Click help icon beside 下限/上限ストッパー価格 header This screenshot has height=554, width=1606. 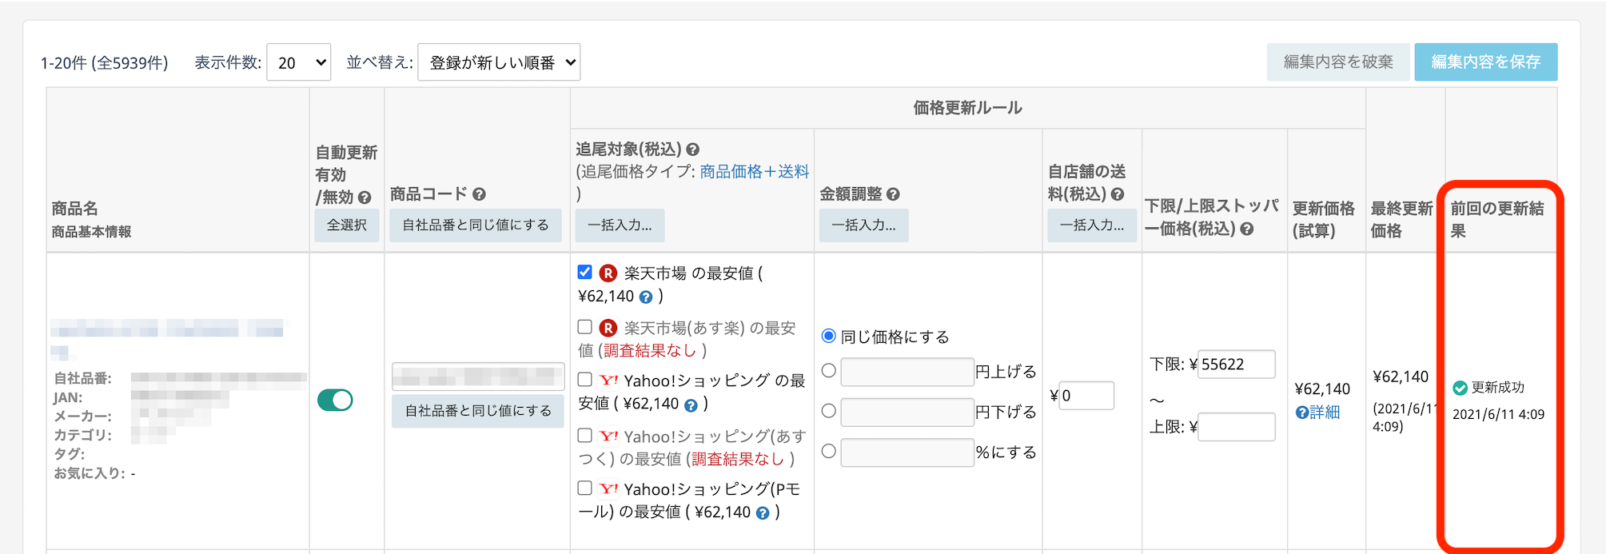(x=1246, y=229)
